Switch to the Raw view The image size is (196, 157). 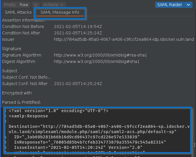pyautogui.click(x=24, y=5)
